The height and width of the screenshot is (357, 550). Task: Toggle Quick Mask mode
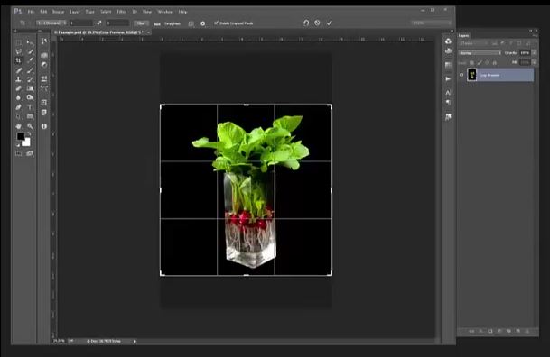[x=19, y=153]
